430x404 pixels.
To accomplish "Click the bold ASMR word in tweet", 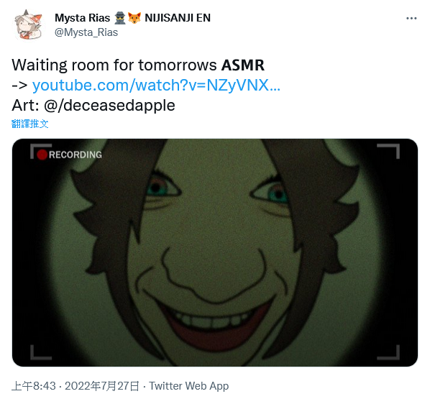I will (x=243, y=65).
